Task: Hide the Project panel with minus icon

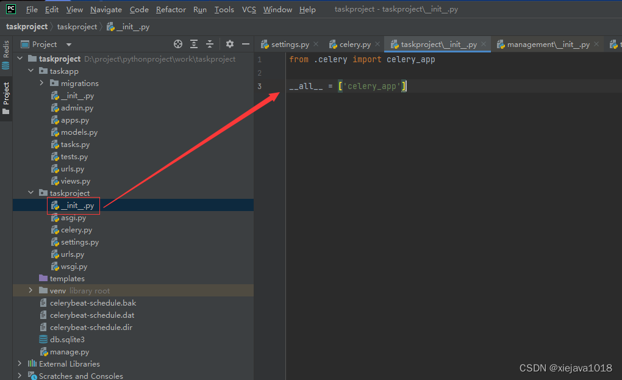Action: pyautogui.click(x=246, y=44)
